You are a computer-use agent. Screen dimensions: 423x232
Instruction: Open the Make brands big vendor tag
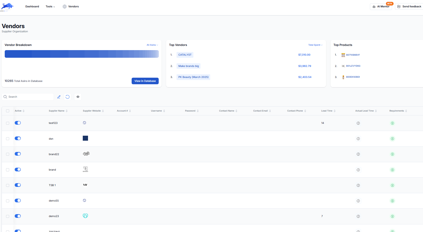(x=189, y=66)
